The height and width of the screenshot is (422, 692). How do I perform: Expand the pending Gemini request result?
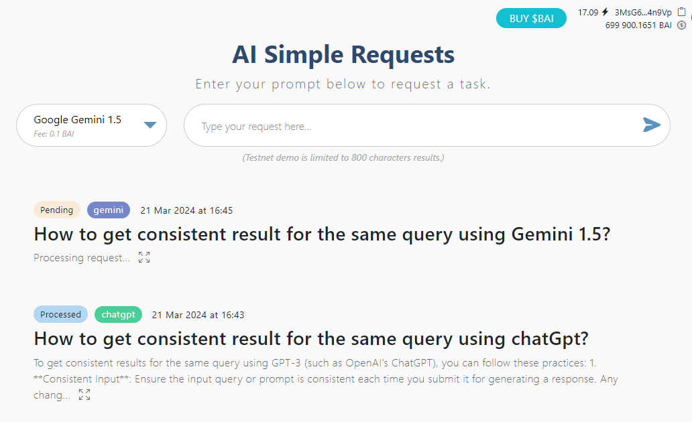point(144,258)
